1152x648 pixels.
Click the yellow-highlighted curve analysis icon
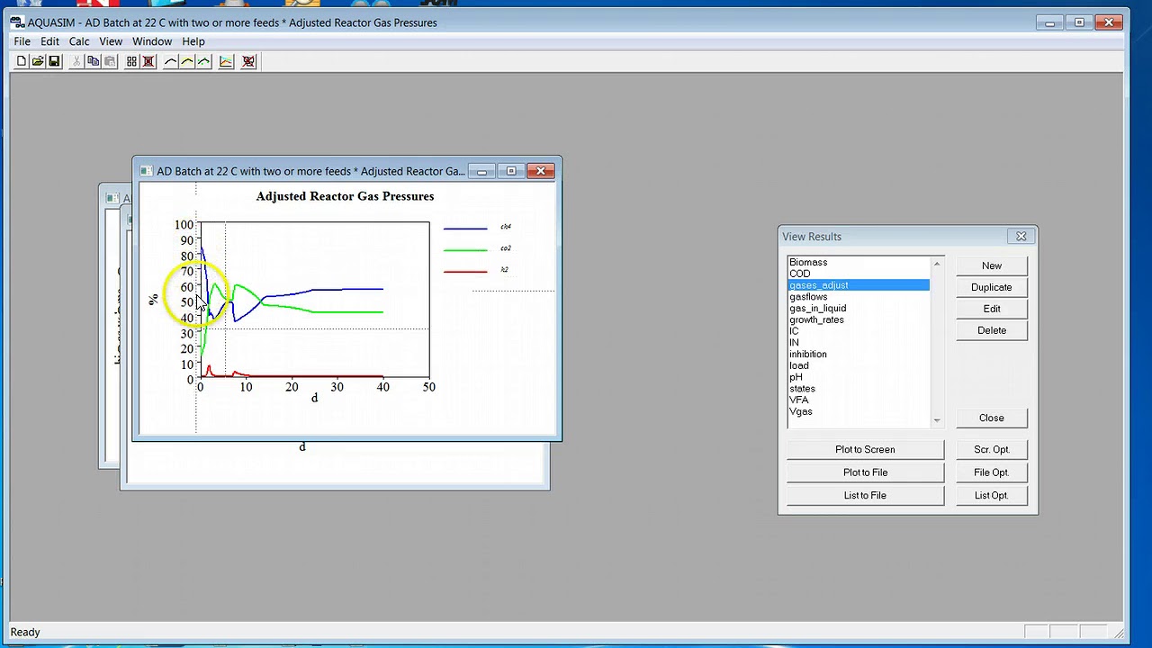point(187,61)
